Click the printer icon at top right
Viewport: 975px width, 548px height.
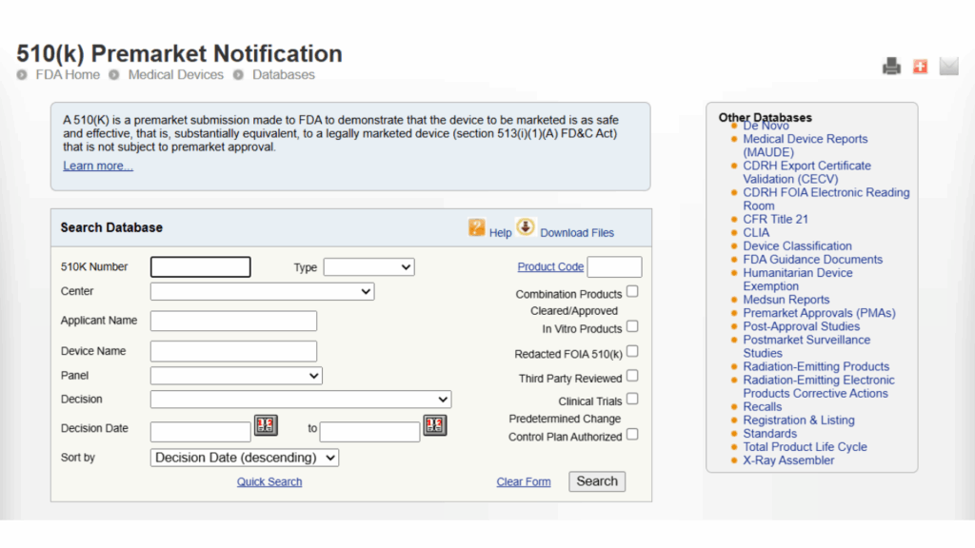(891, 67)
